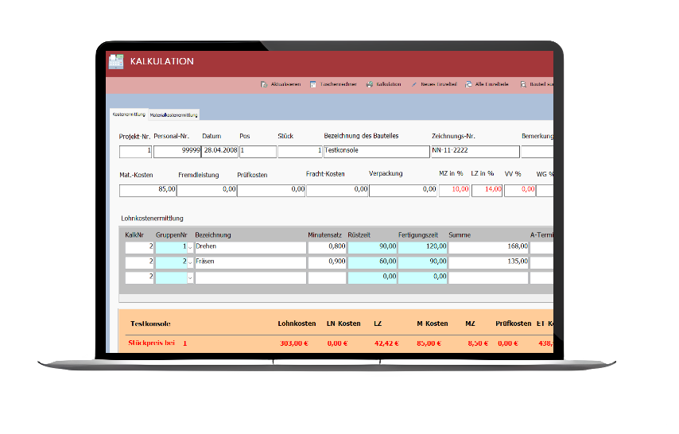
Task: Switch to the Kostenermittlung tab
Action: [x=129, y=114]
